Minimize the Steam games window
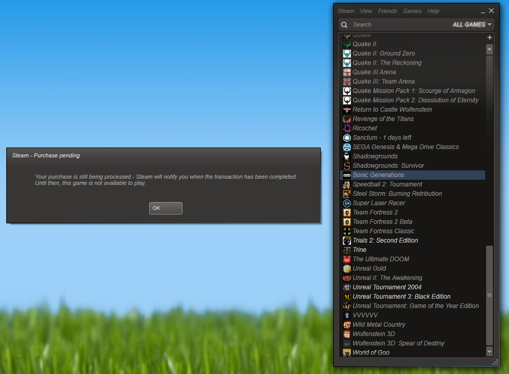This screenshot has width=509, height=374. [482, 11]
